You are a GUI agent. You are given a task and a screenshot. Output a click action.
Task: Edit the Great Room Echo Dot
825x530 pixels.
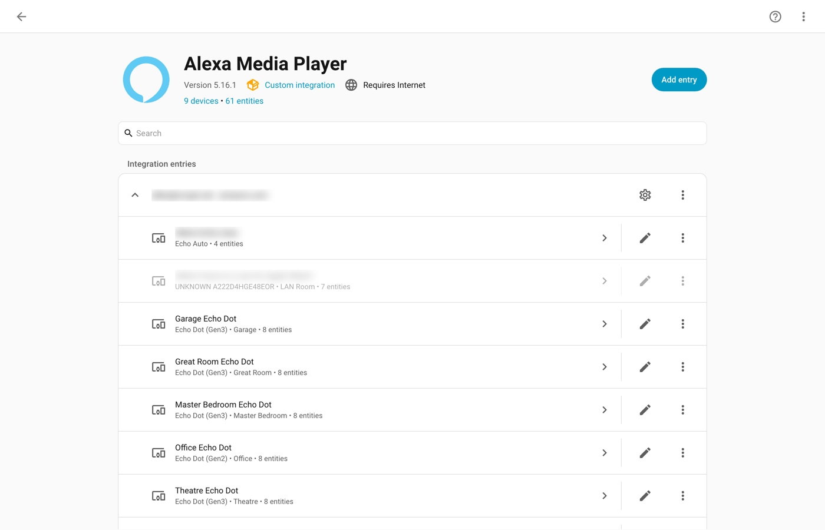click(645, 367)
